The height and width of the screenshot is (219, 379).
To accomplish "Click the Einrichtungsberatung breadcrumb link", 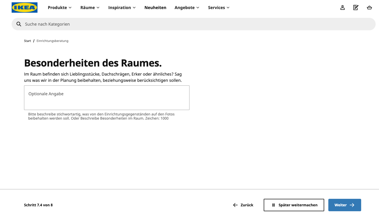I will (52, 41).
